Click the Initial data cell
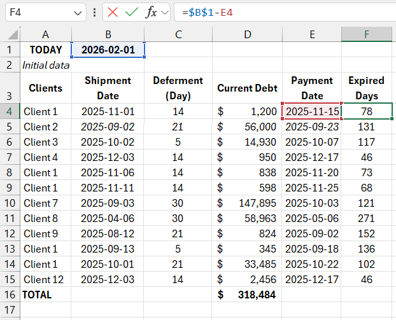Screen dimensions: 396x320 click(46, 65)
